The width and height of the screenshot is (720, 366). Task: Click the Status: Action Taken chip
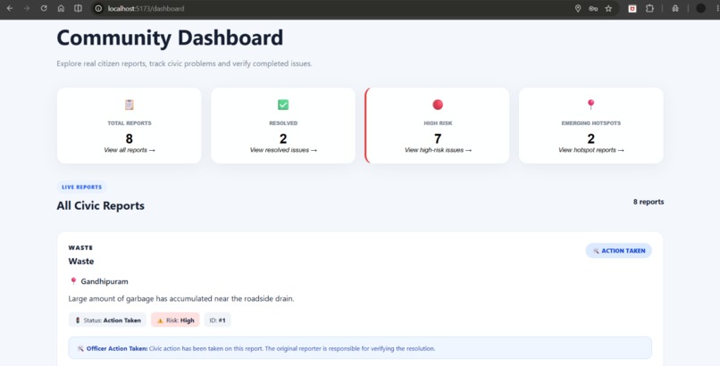point(107,320)
